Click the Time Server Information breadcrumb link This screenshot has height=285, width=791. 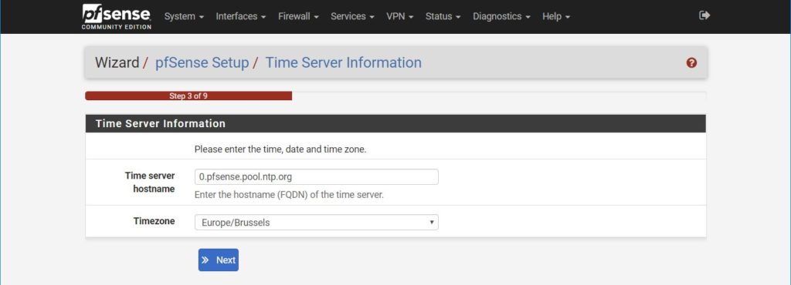(344, 63)
